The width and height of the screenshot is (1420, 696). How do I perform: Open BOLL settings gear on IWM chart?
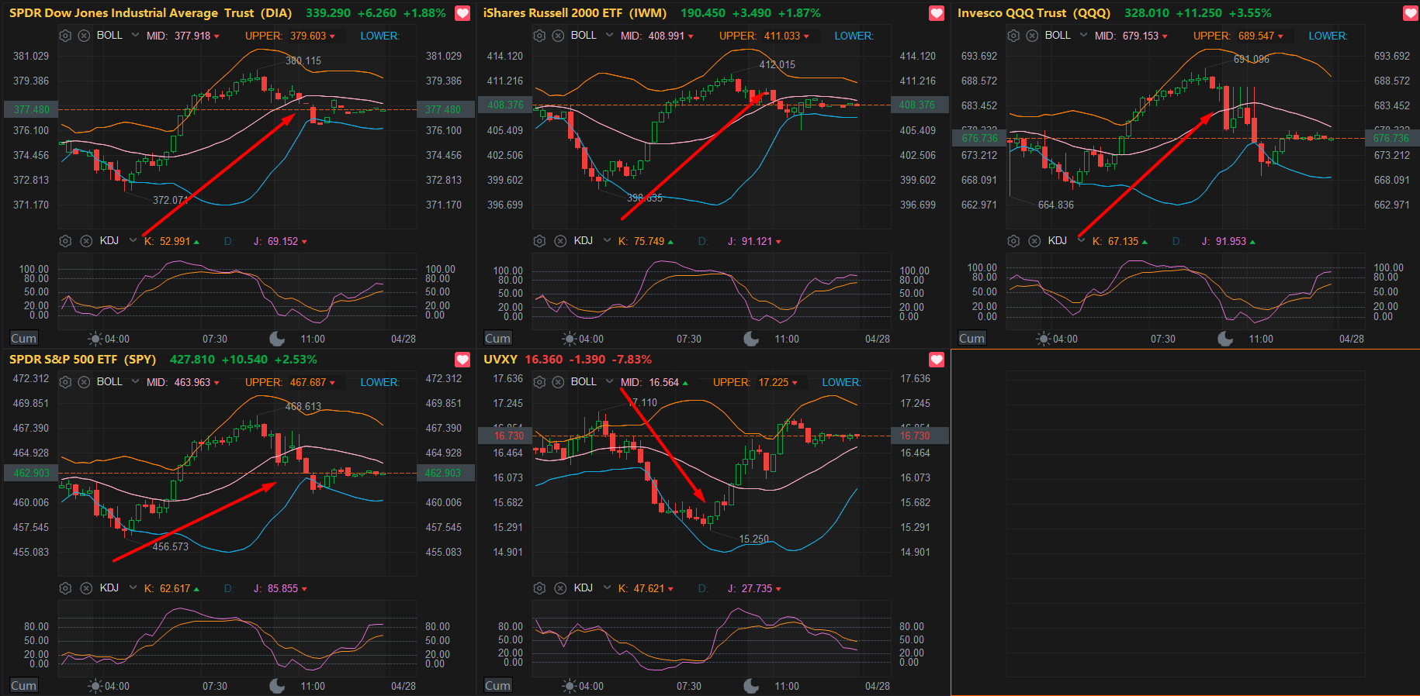(x=539, y=36)
